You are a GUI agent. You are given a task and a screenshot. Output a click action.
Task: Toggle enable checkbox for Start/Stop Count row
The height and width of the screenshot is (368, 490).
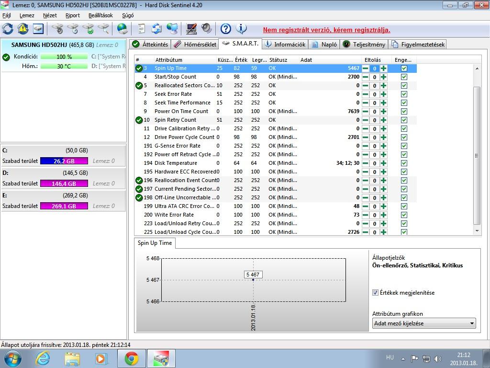tap(404, 77)
